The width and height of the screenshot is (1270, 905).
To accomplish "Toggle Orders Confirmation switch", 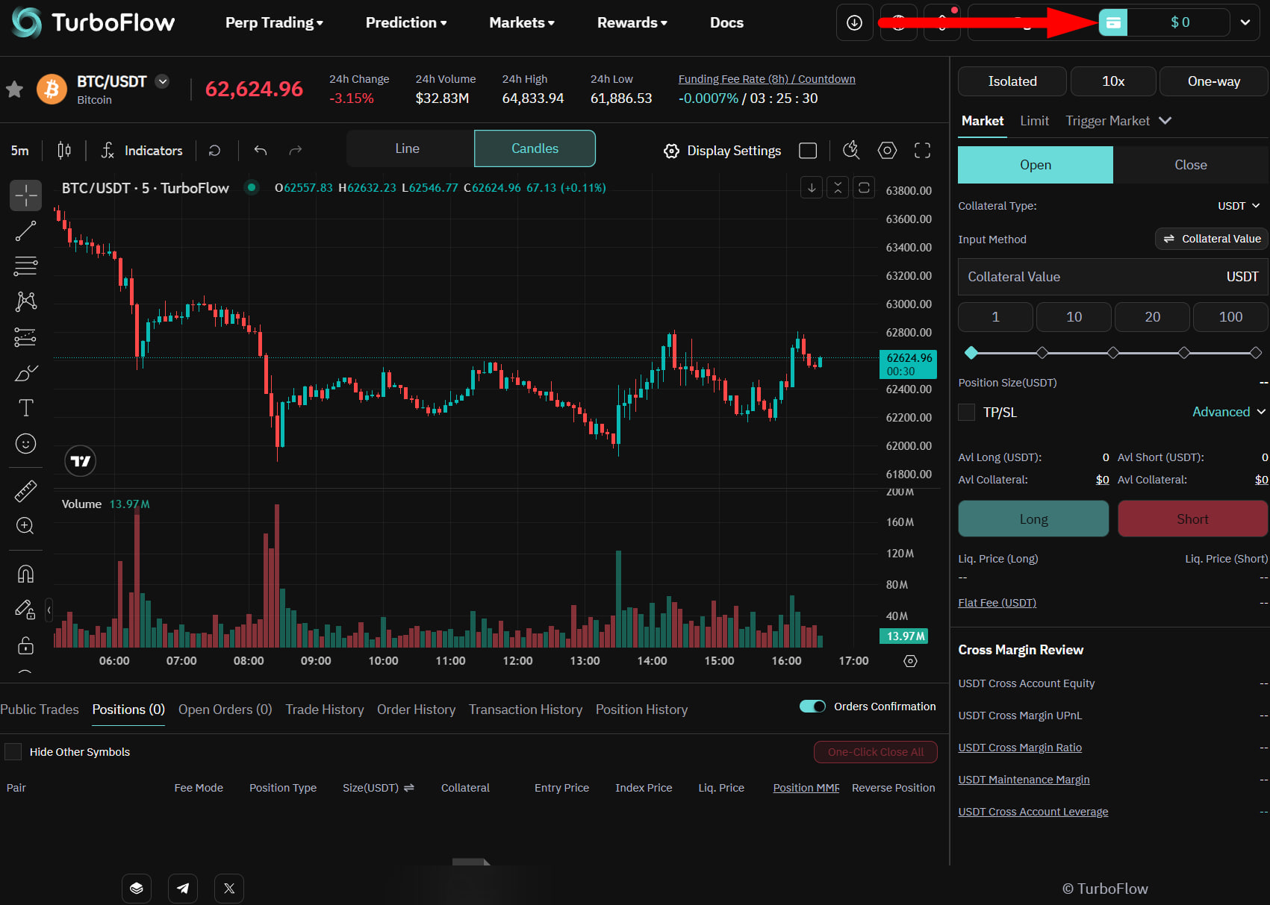I will point(812,707).
